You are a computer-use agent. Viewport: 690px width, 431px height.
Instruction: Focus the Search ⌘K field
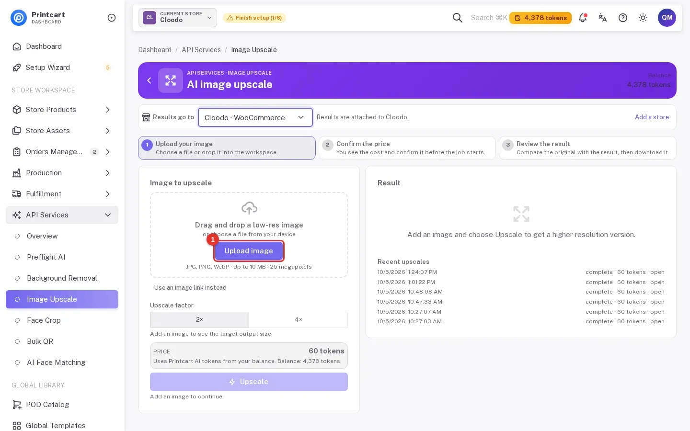489,18
